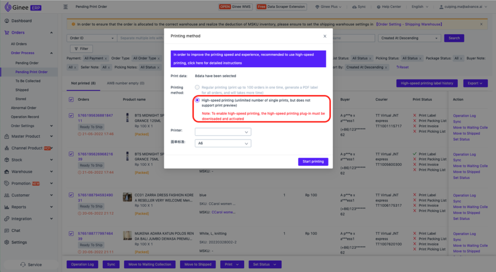496x272 pixels.
Task: Click Move to Waiting Collection bottom button
Action: tap(150, 264)
